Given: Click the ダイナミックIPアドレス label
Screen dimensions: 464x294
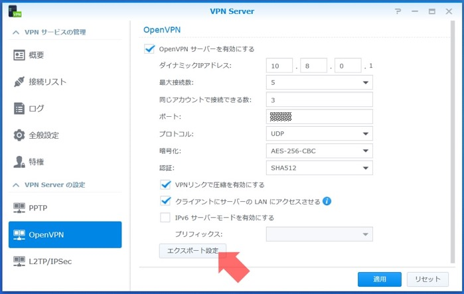Looking at the screenshot, I should pos(195,66).
